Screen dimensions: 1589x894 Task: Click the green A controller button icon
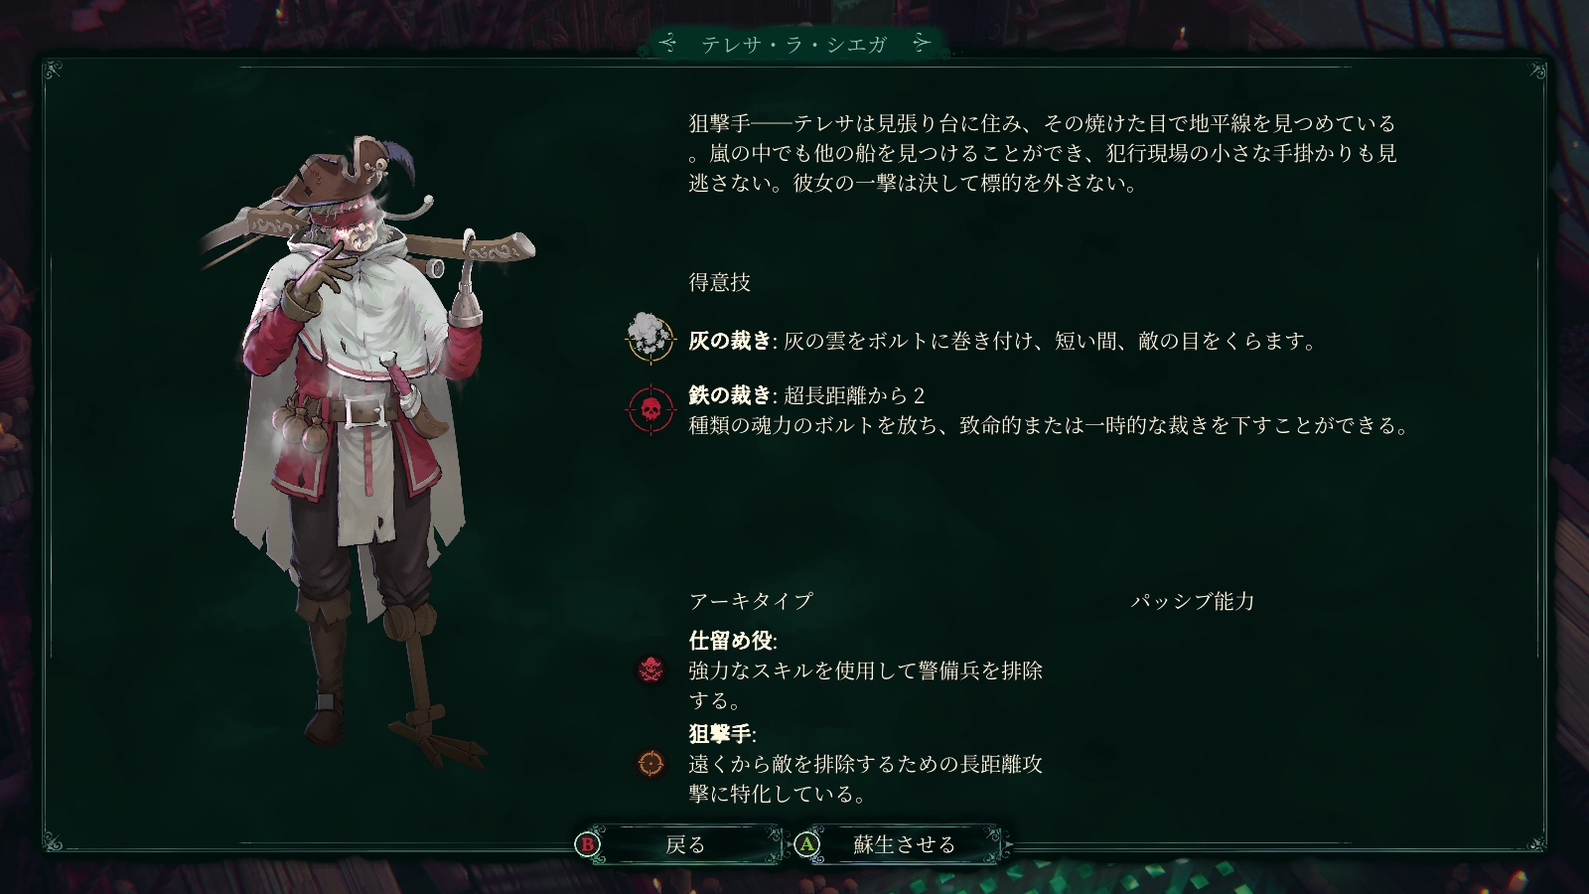tap(807, 844)
